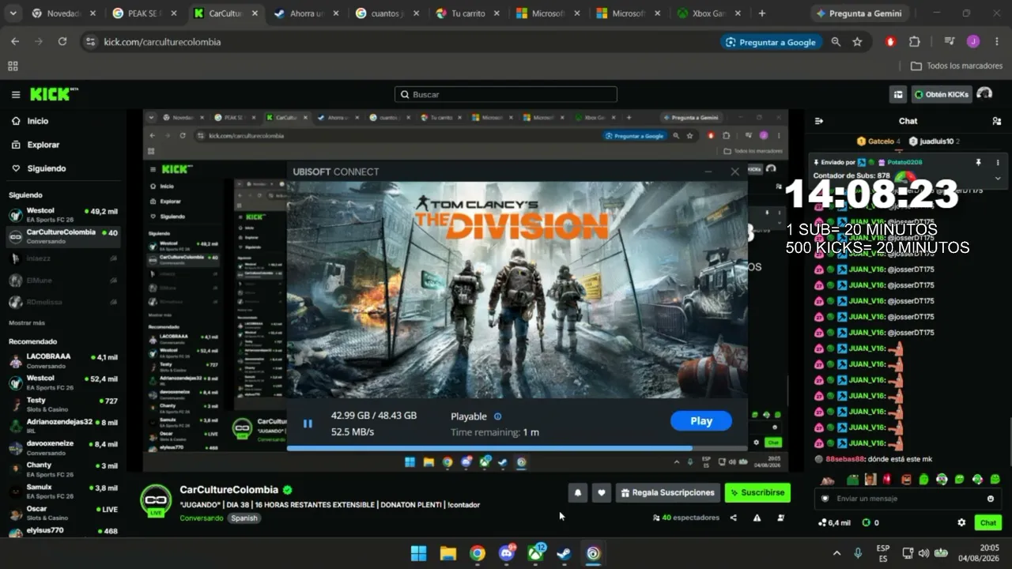Click the Obtén KICKs button
Image resolution: width=1012 pixels, height=569 pixels.
coord(942,95)
